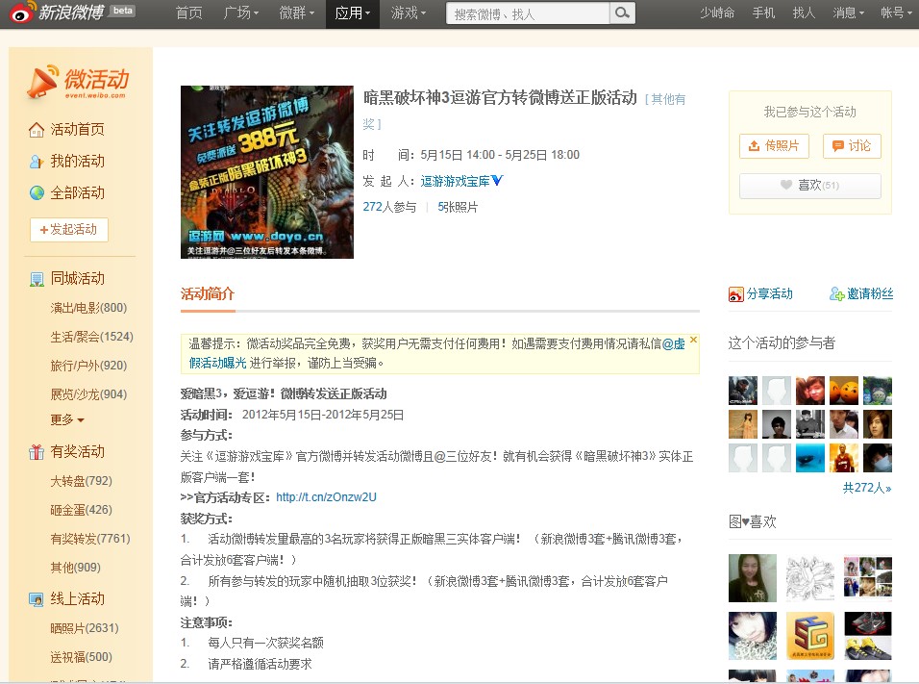The image size is (919, 684).
Task: Click the 其他有奖 category tag
Action: coord(524,112)
